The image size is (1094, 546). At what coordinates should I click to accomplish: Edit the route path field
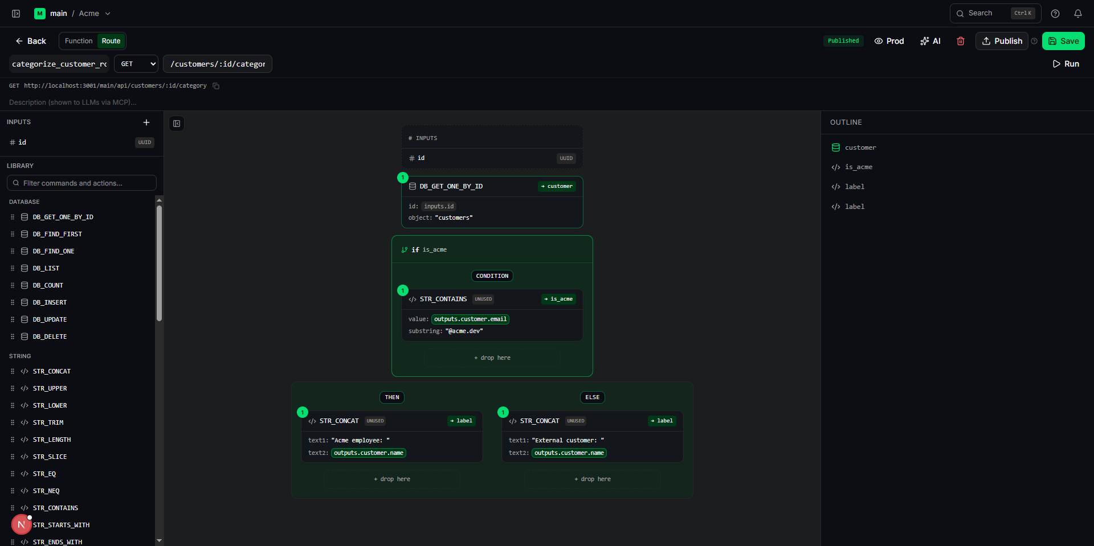[x=218, y=64]
